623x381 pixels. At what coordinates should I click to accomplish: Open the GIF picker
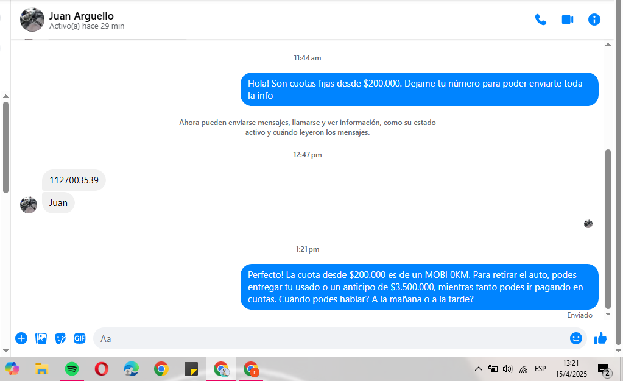pyautogui.click(x=80, y=338)
